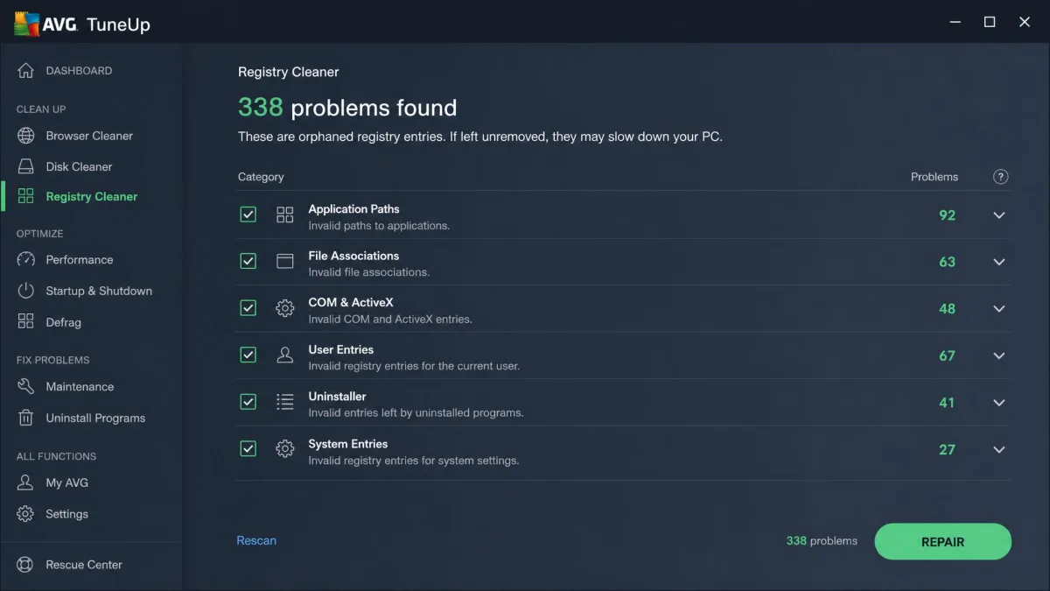Uncheck the Application Paths checkbox
This screenshot has width=1050, height=591.
(248, 215)
